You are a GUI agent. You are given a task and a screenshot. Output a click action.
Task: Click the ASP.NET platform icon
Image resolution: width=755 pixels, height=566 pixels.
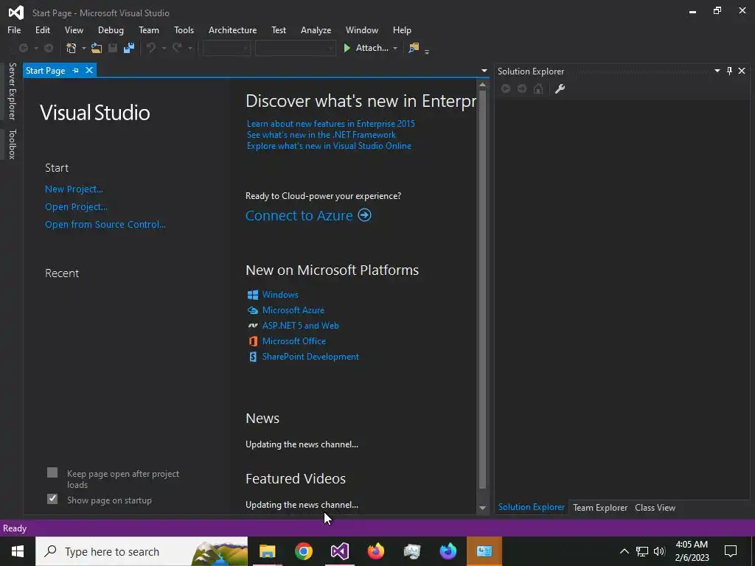tap(253, 325)
